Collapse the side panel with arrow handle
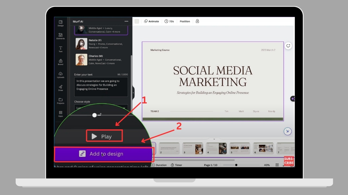348x195 pixels. (133, 93)
